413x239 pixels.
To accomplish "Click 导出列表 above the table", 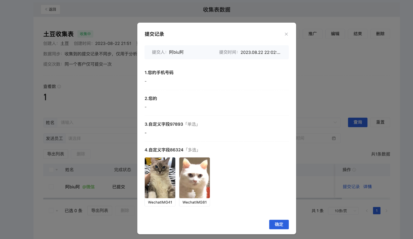I will (x=56, y=154).
